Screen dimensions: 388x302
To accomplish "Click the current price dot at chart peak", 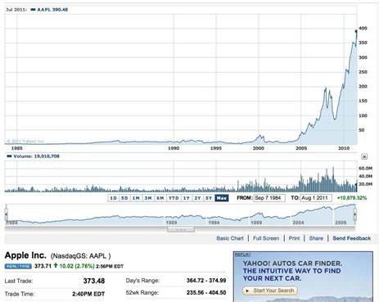I will (x=356, y=31).
